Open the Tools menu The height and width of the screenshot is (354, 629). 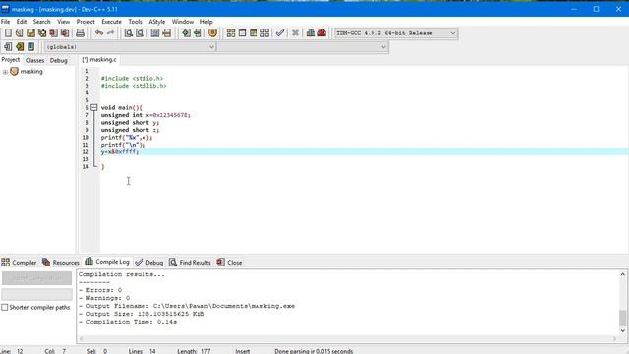[x=136, y=22]
